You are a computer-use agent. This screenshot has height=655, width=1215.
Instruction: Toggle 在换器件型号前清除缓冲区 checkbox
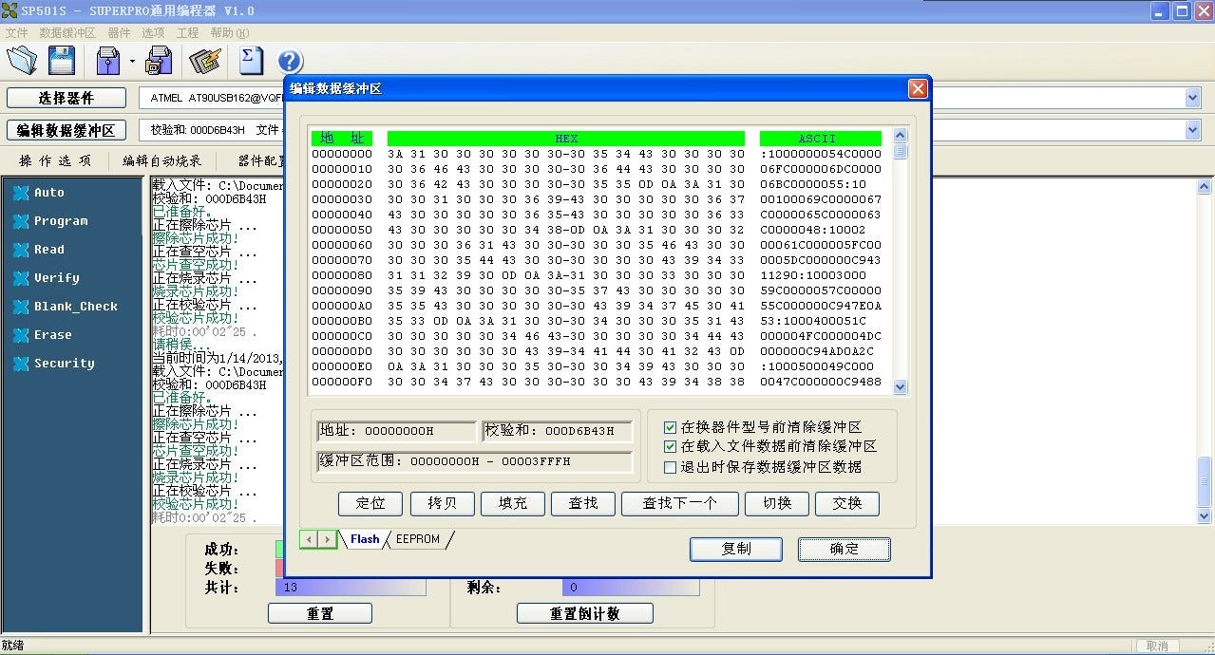[671, 427]
